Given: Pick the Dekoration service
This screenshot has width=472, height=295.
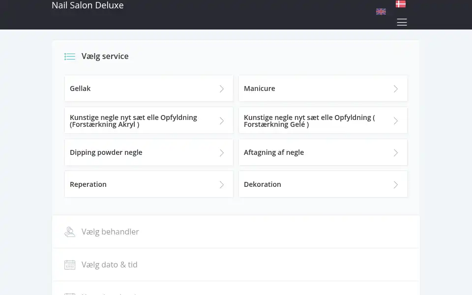Looking at the screenshot, I should 323,184.
